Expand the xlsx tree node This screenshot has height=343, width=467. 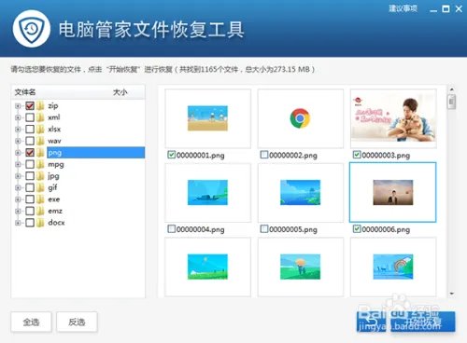click(18, 130)
